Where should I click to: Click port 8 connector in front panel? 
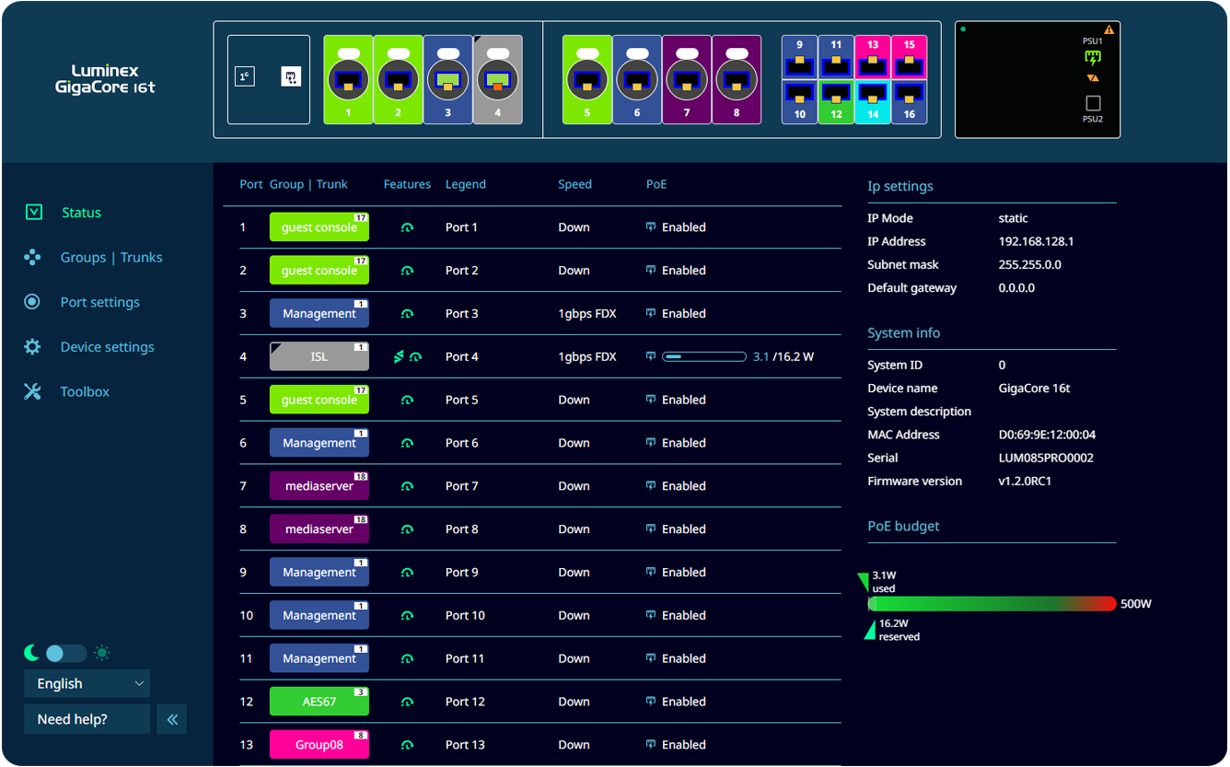737,80
